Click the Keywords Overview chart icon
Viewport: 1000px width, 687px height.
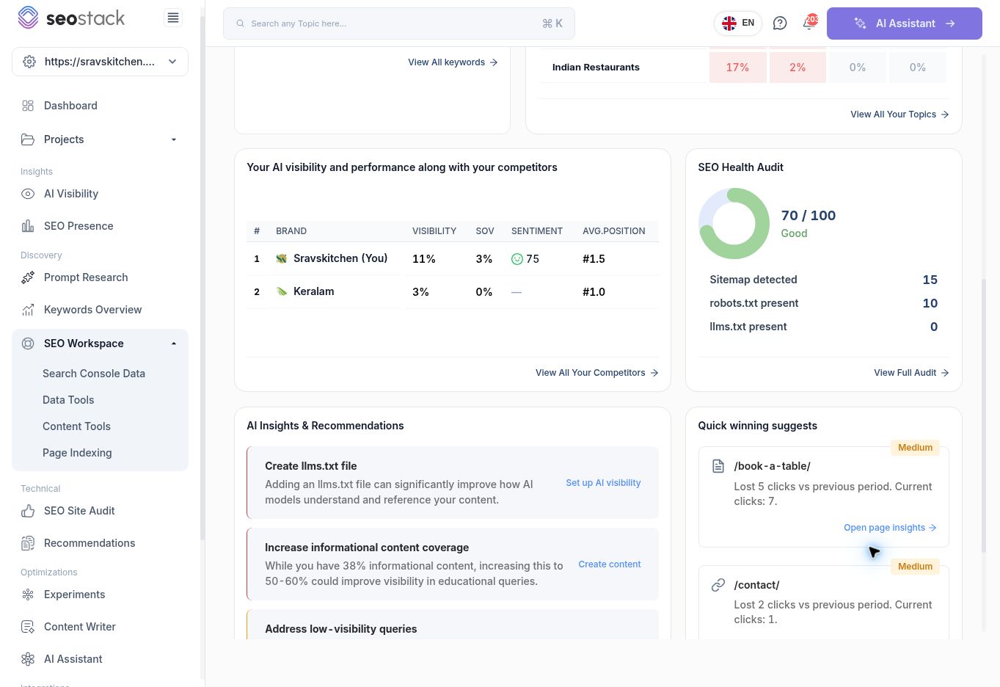(28, 310)
